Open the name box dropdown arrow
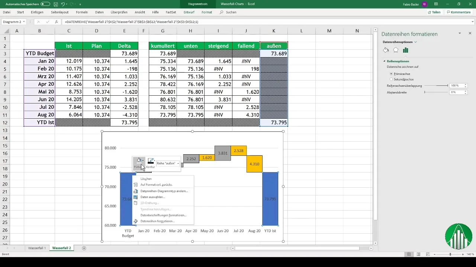 [x=24, y=22]
